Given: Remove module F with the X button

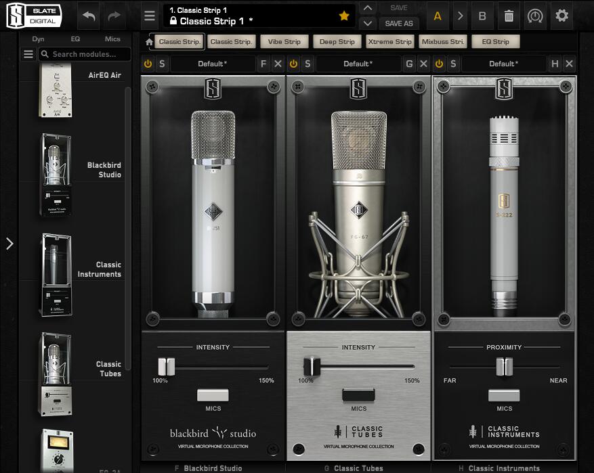Looking at the screenshot, I should 278,64.
